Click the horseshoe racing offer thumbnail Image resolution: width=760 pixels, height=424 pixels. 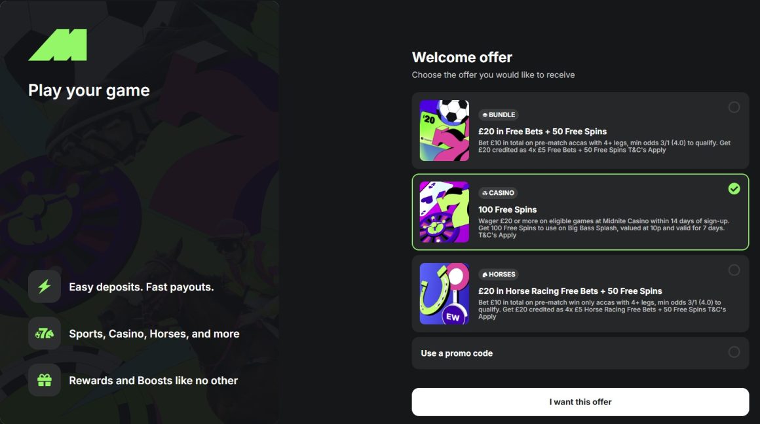[x=444, y=294]
